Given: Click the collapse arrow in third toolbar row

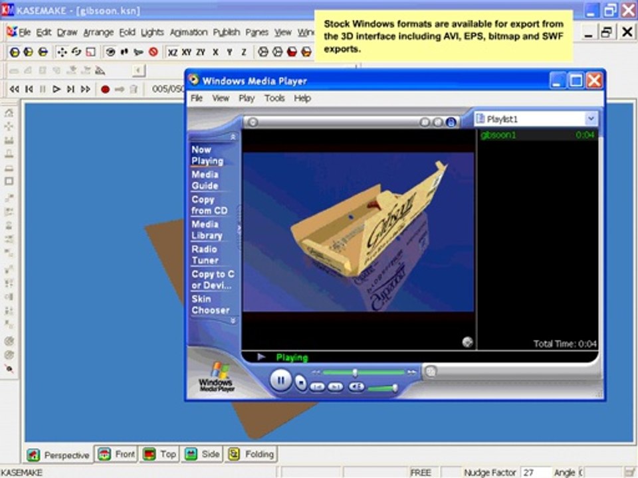Looking at the screenshot, I should (138, 71).
